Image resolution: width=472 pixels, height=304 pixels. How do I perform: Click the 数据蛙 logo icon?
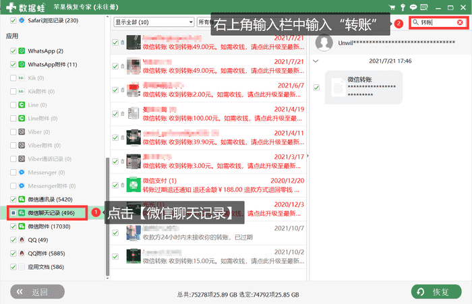coord(11,7)
